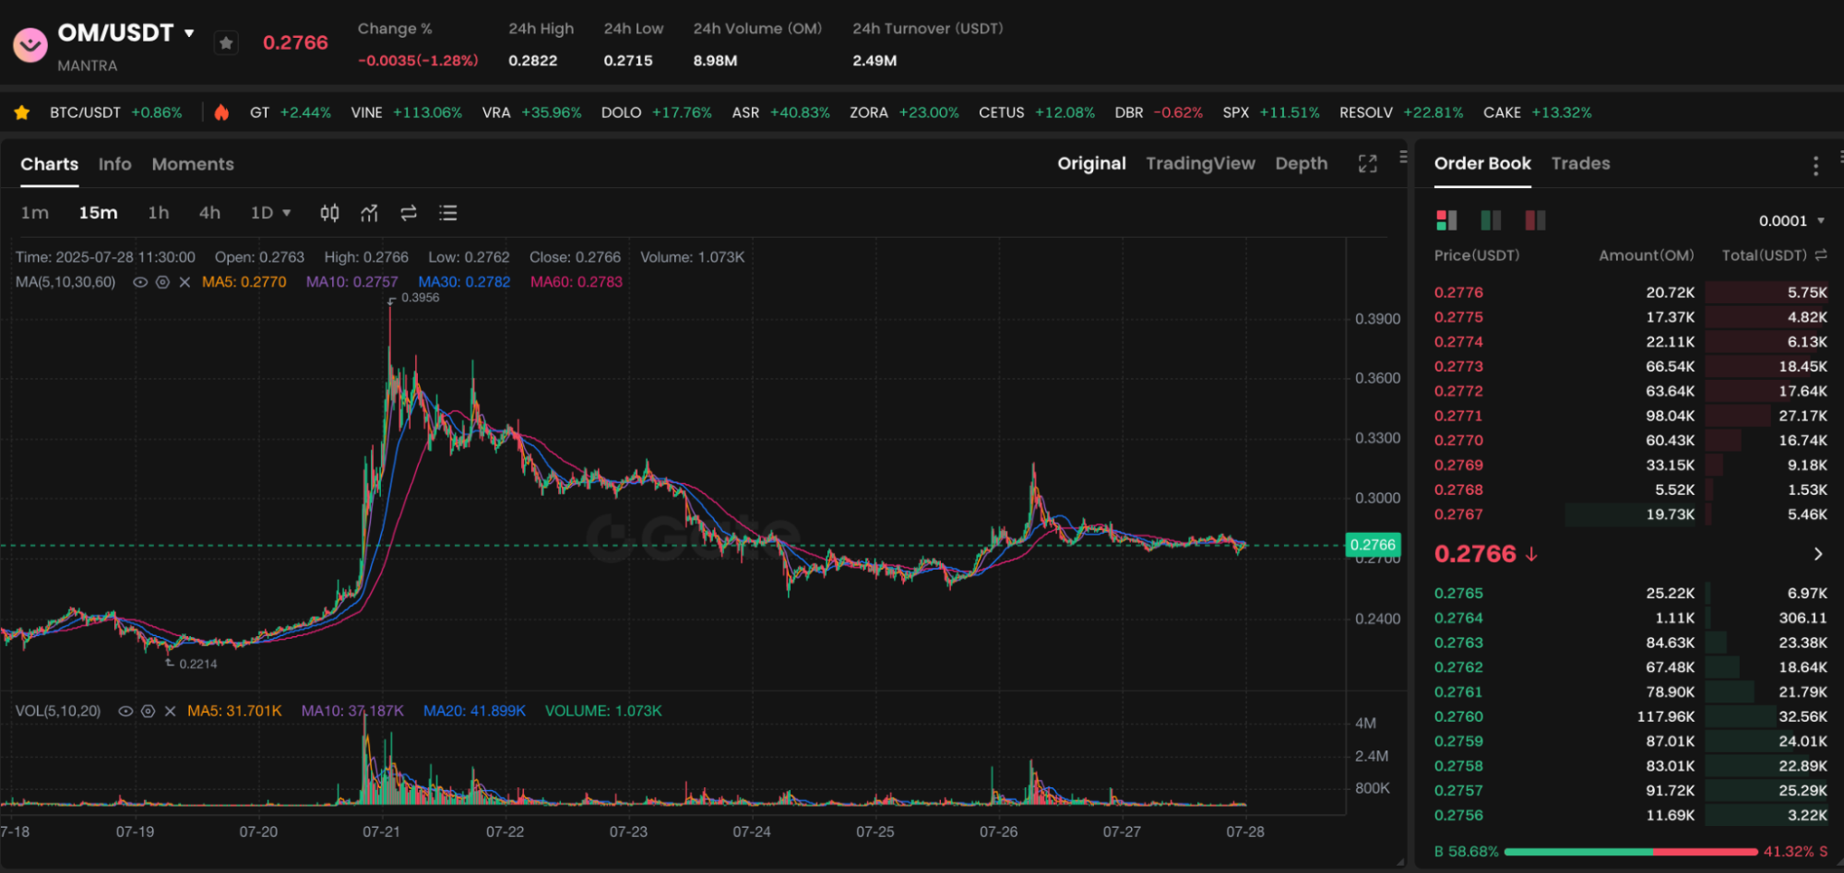Viewport: 1844px width, 873px height.
Task: Click ask price 0.2776 row
Action: 1631,292
